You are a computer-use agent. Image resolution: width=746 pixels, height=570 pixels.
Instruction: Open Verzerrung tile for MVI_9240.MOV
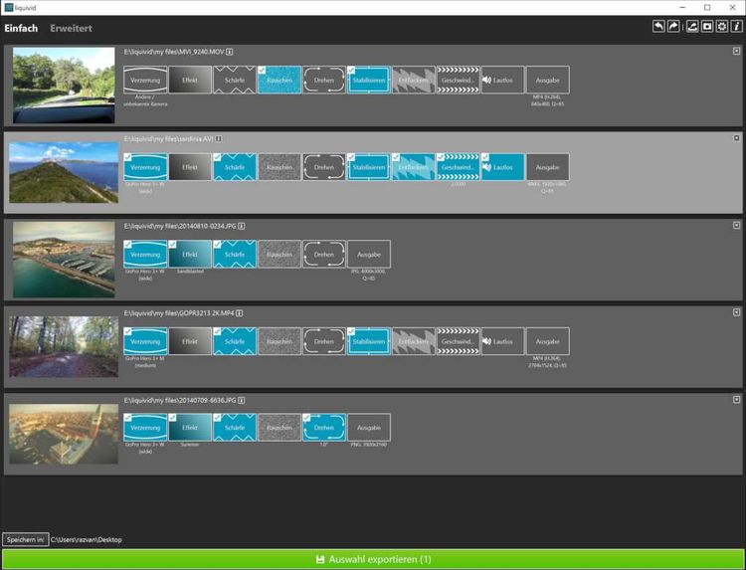[145, 80]
